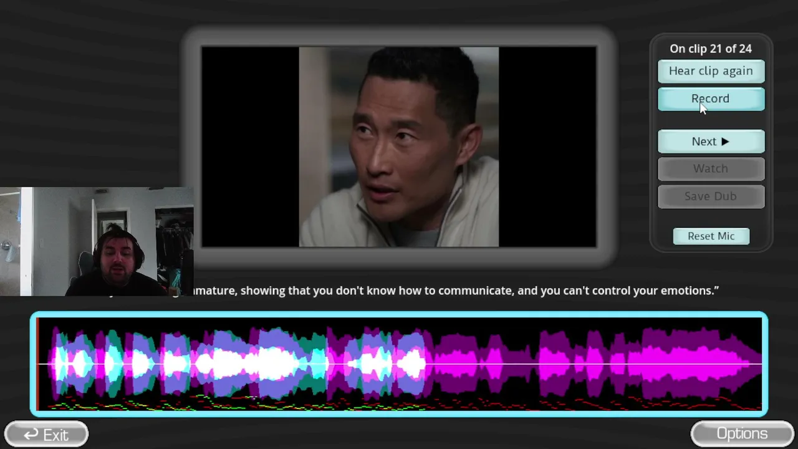The width and height of the screenshot is (798, 449).
Task: Start recording with the Record button
Action: click(711, 99)
